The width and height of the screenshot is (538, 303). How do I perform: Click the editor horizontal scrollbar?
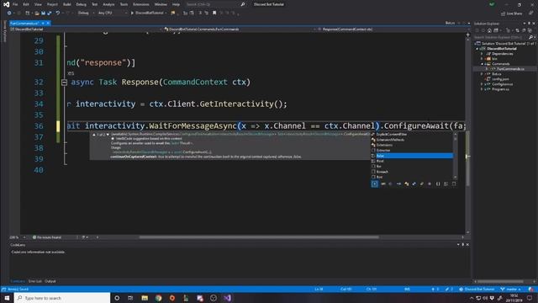point(259,237)
